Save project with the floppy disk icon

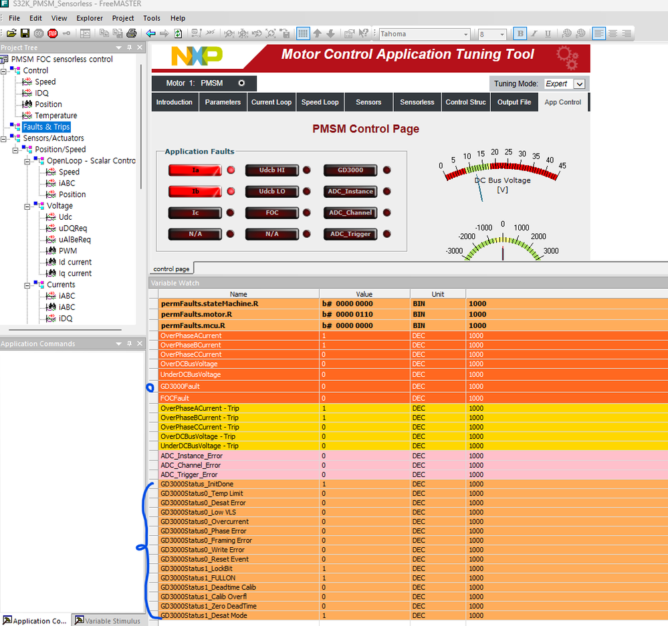coord(25,33)
